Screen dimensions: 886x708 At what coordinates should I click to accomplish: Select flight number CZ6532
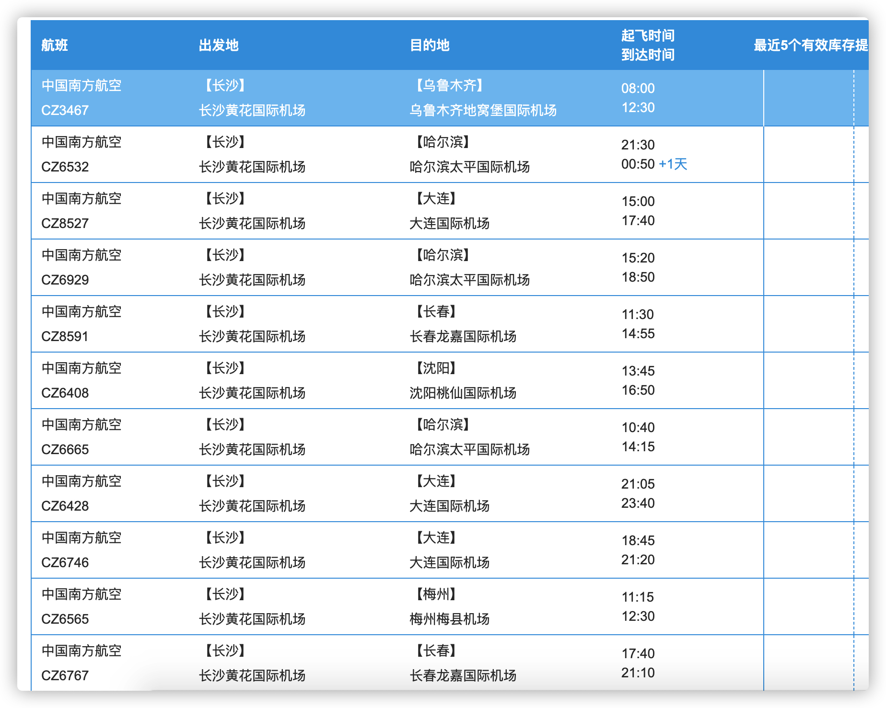[x=65, y=167]
